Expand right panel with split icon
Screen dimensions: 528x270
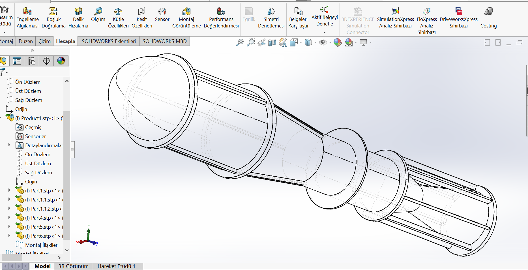tap(498, 42)
